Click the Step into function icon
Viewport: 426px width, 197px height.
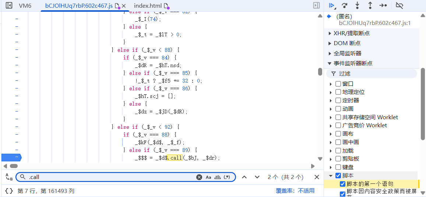[357, 6]
